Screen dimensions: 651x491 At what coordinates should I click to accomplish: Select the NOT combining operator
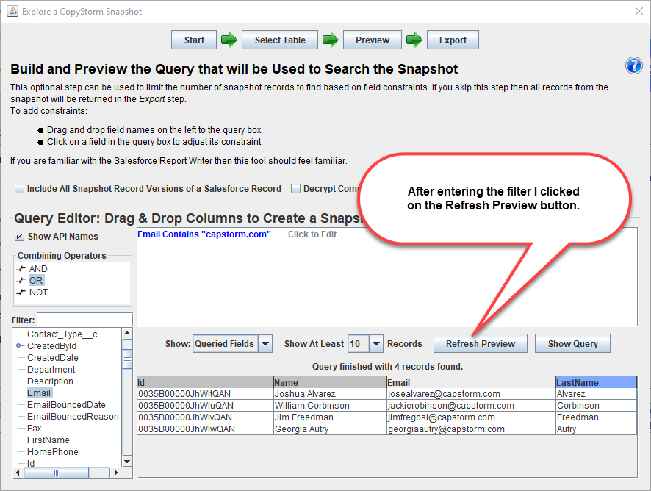pos(38,292)
